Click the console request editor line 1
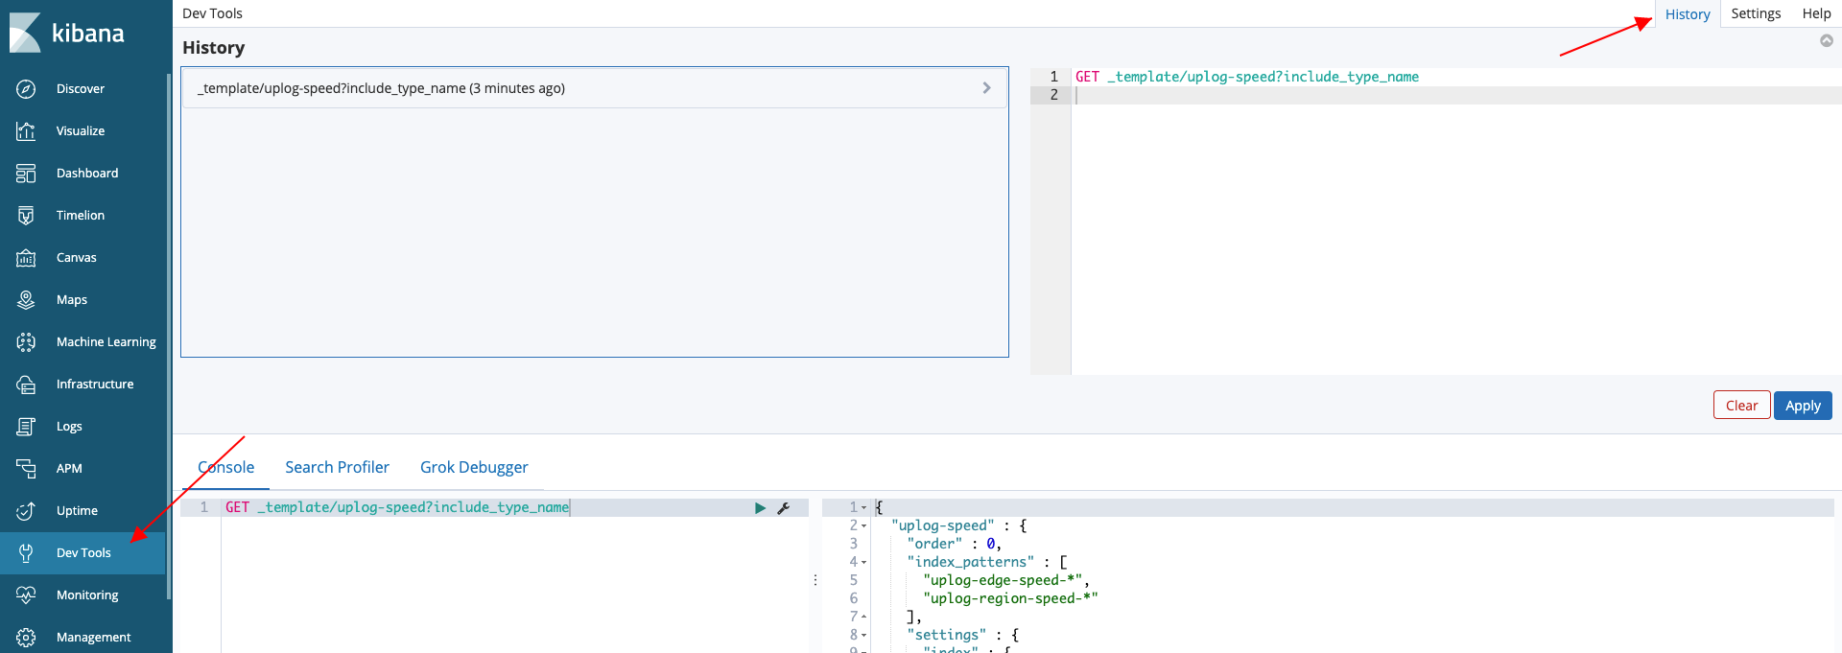This screenshot has width=1842, height=653. [480, 508]
